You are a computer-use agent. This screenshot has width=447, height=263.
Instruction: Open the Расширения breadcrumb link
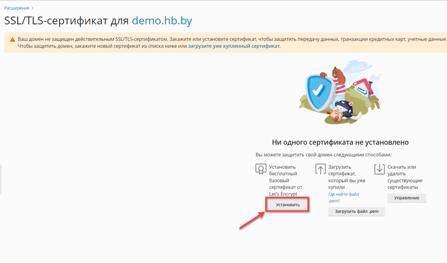point(17,8)
